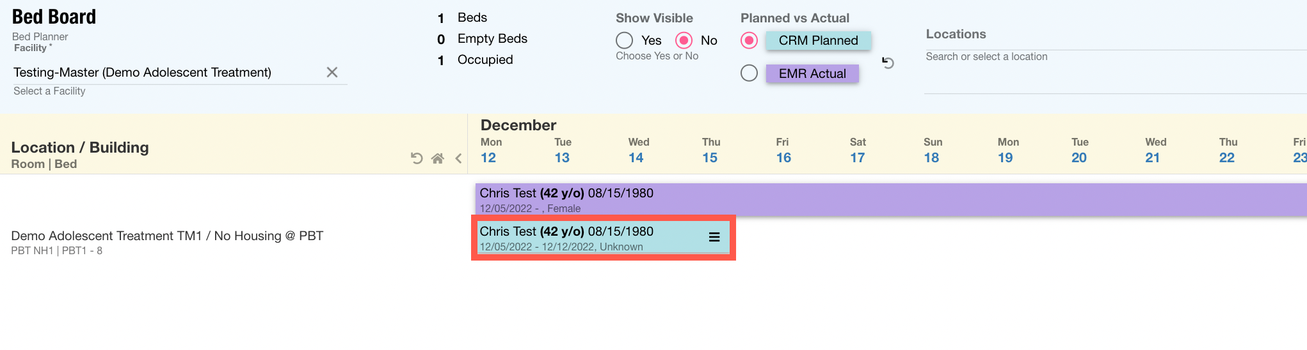Open the teal Chris Test planned booking
The image size is (1307, 350).
589,238
